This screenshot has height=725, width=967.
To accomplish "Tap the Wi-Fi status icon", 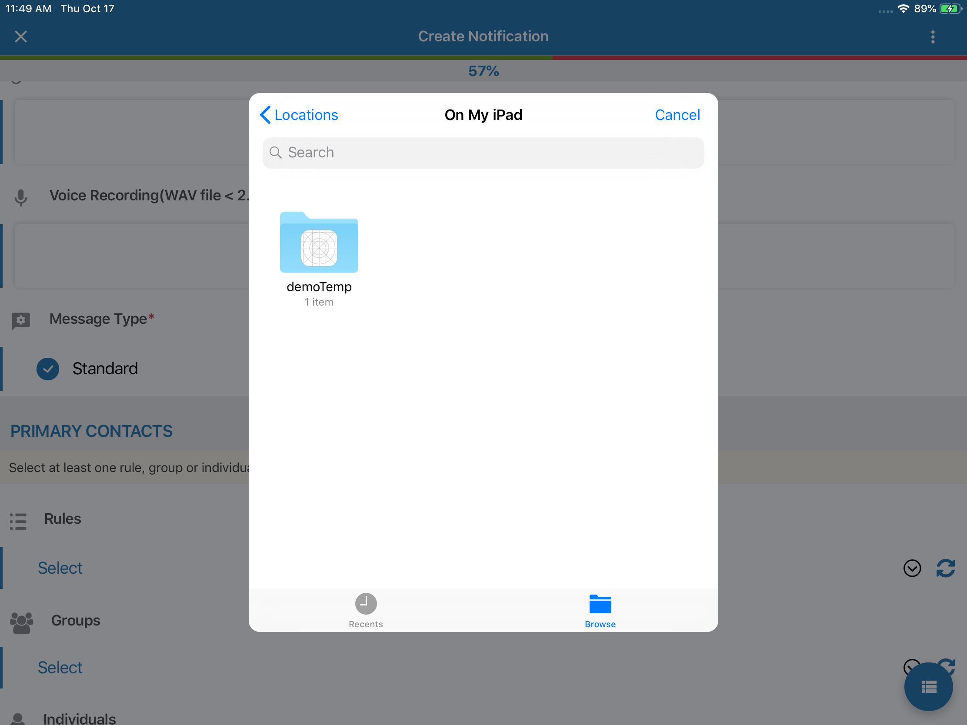I will (903, 8).
